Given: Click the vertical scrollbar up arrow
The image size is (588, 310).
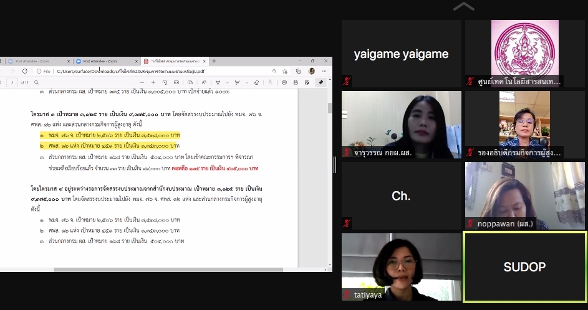Looking at the screenshot, I should [x=330, y=80].
